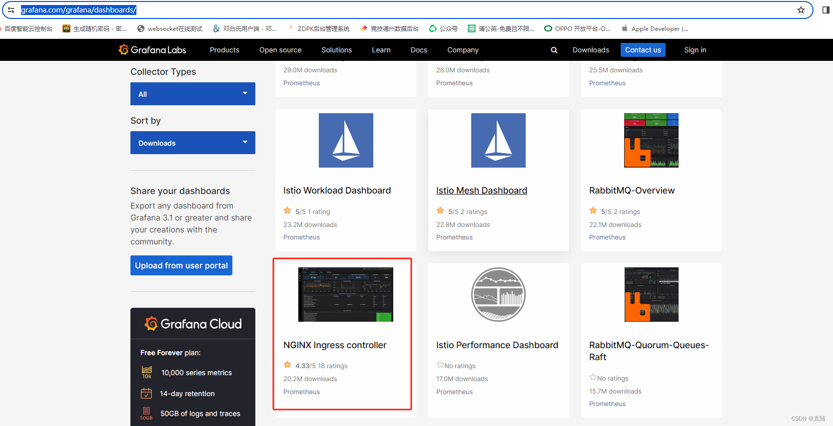Open Solutions menu
The width and height of the screenshot is (833, 426).
point(336,50)
